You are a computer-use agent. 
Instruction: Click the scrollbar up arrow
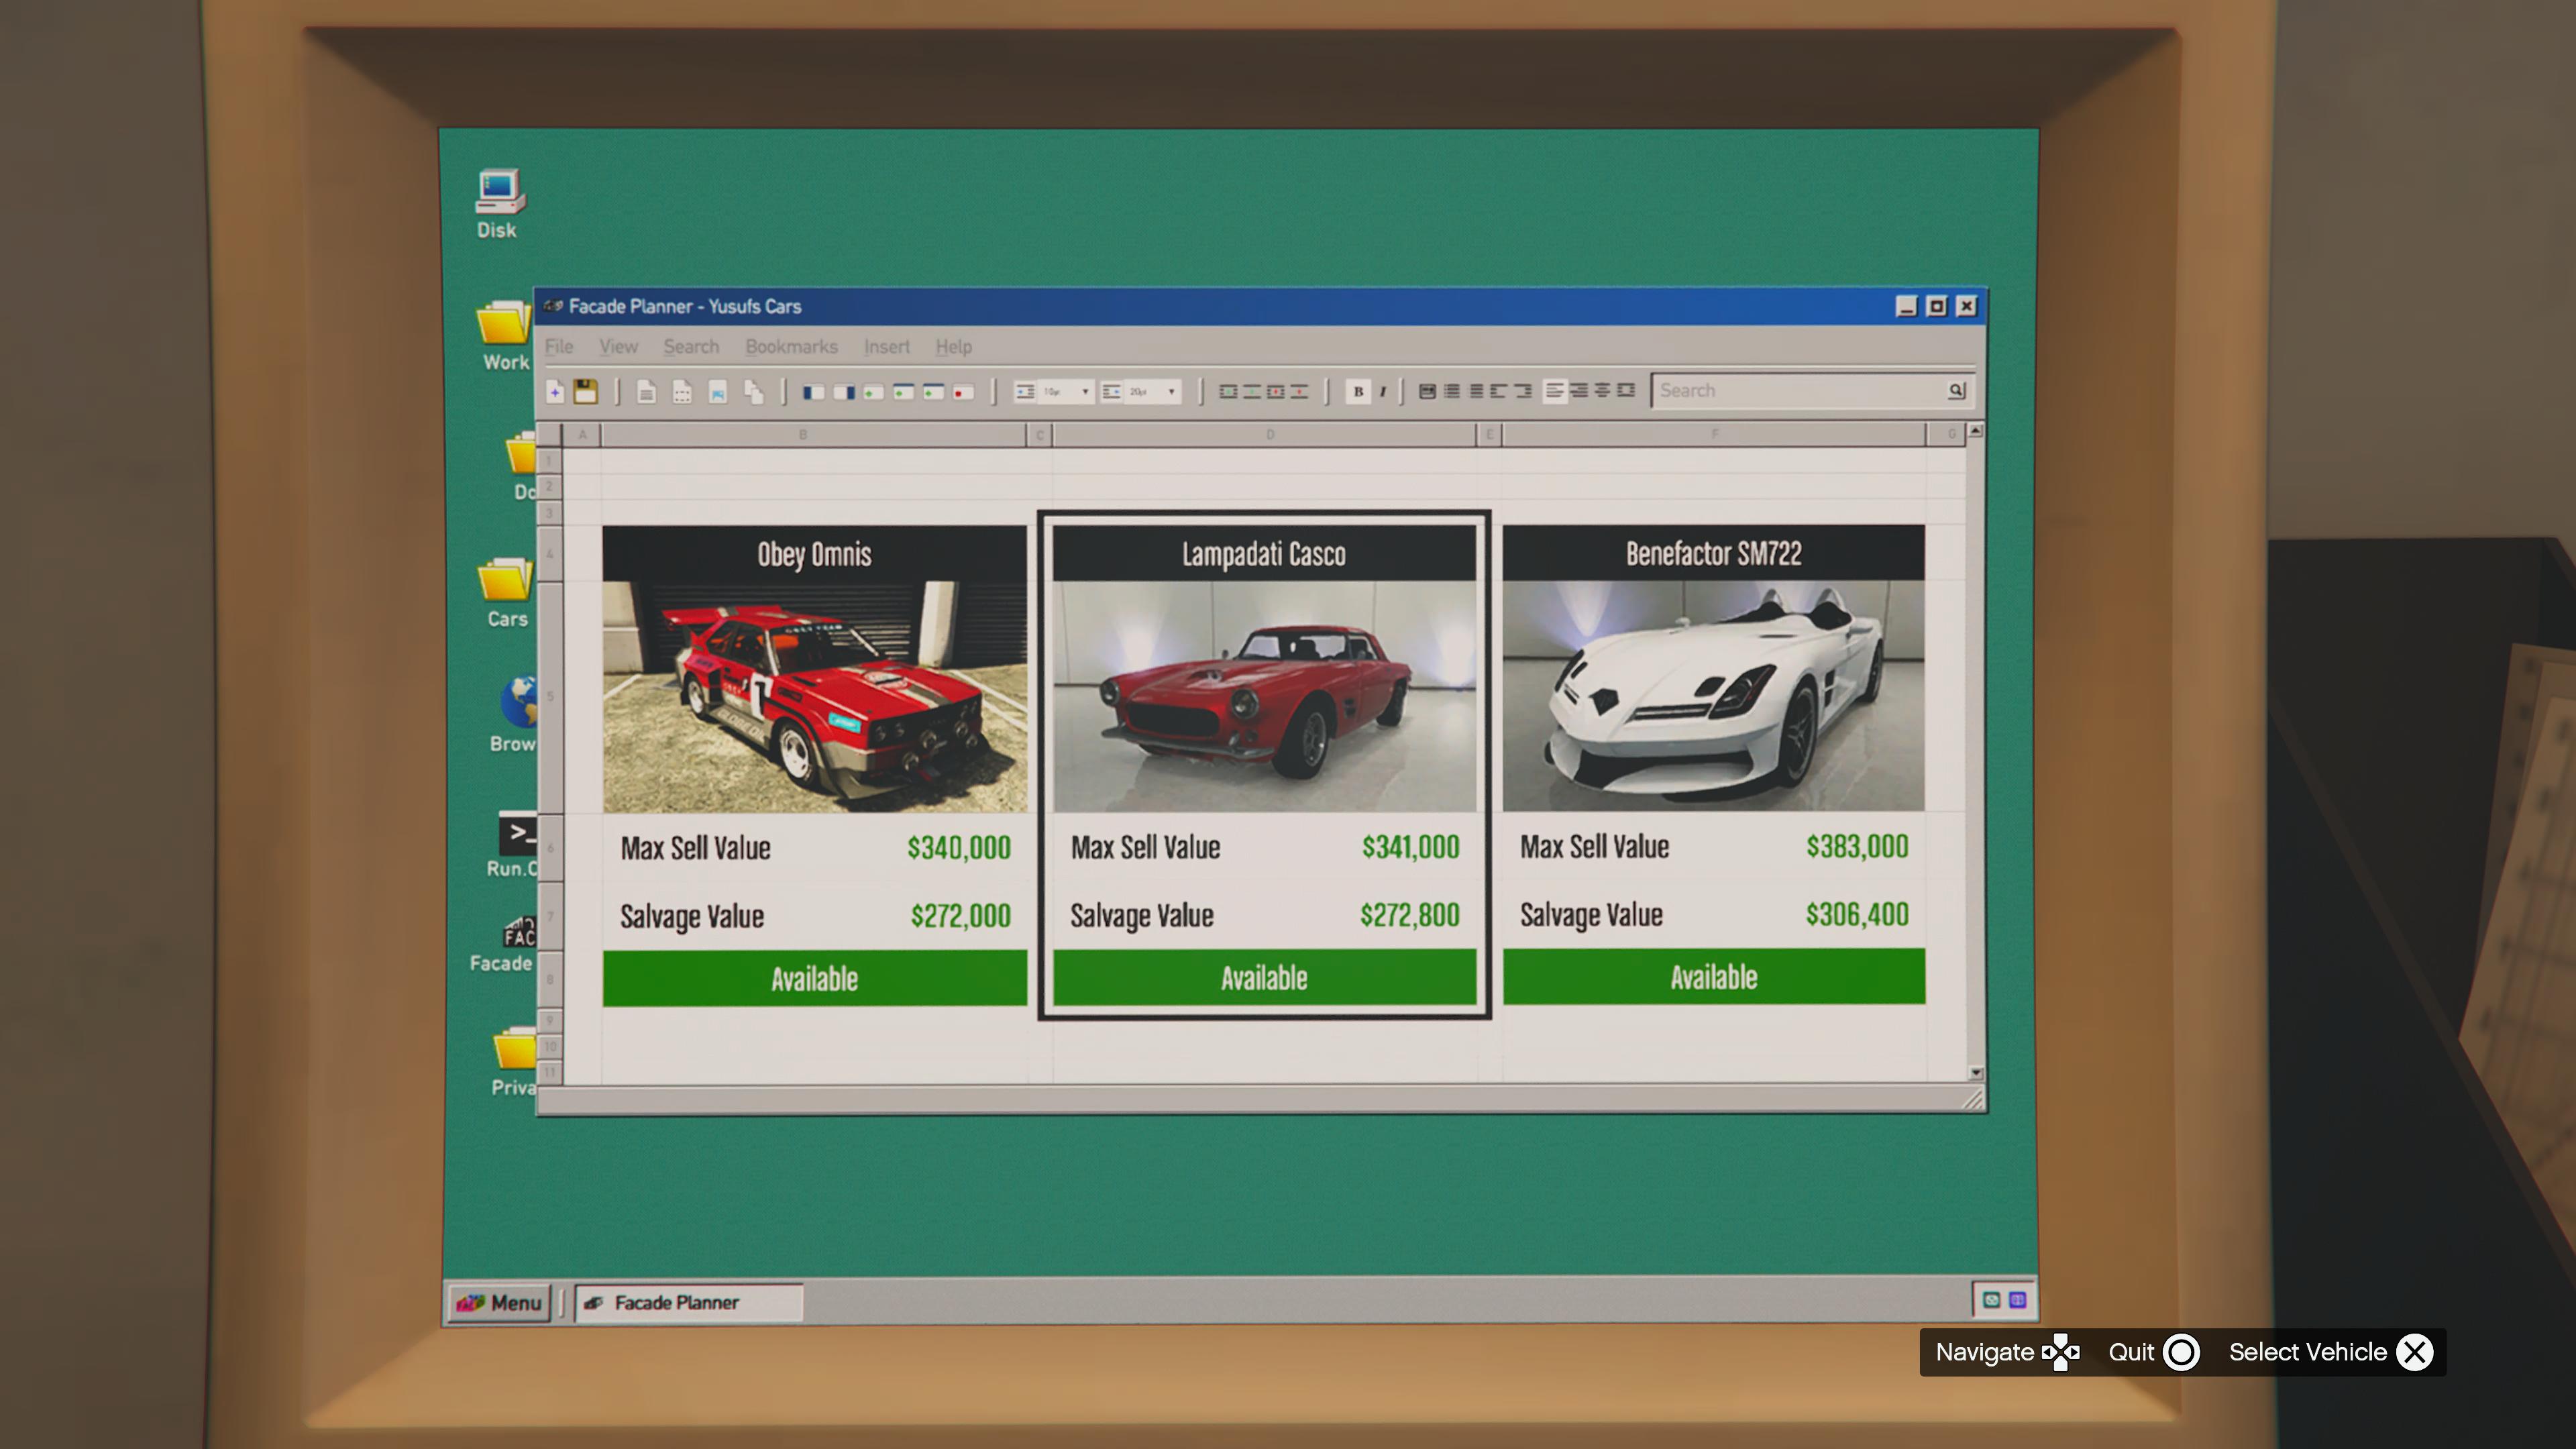tap(1975, 431)
